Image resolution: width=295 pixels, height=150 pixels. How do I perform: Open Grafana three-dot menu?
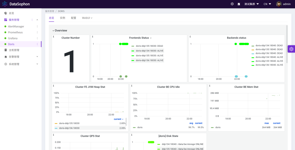click(37, 38)
